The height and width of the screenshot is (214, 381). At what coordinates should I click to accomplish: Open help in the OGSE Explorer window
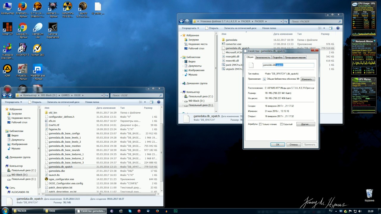pos(159,102)
